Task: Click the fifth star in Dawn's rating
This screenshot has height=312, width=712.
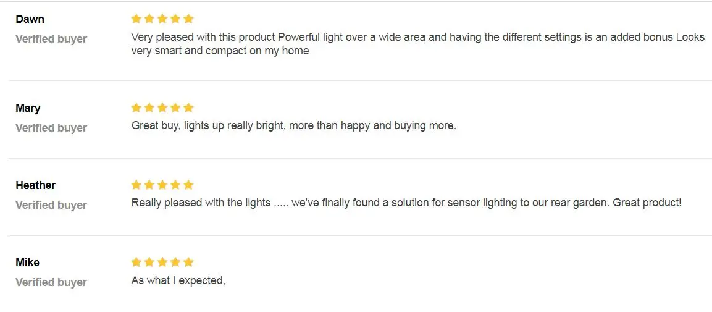Action: [188, 19]
